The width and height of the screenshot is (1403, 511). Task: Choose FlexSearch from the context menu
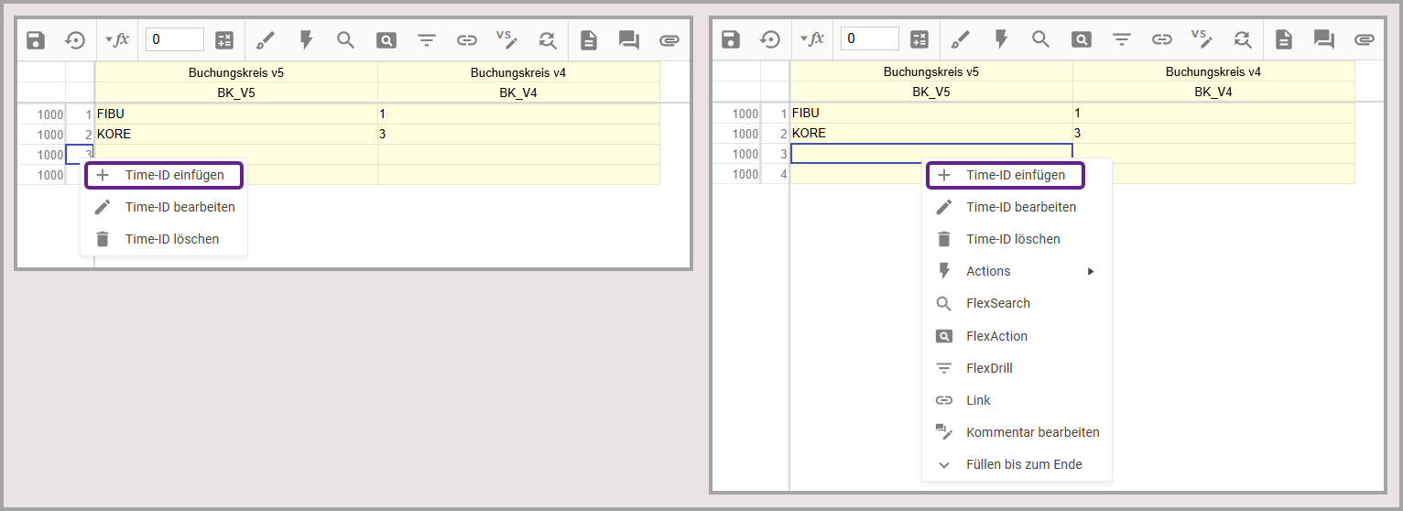(997, 303)
